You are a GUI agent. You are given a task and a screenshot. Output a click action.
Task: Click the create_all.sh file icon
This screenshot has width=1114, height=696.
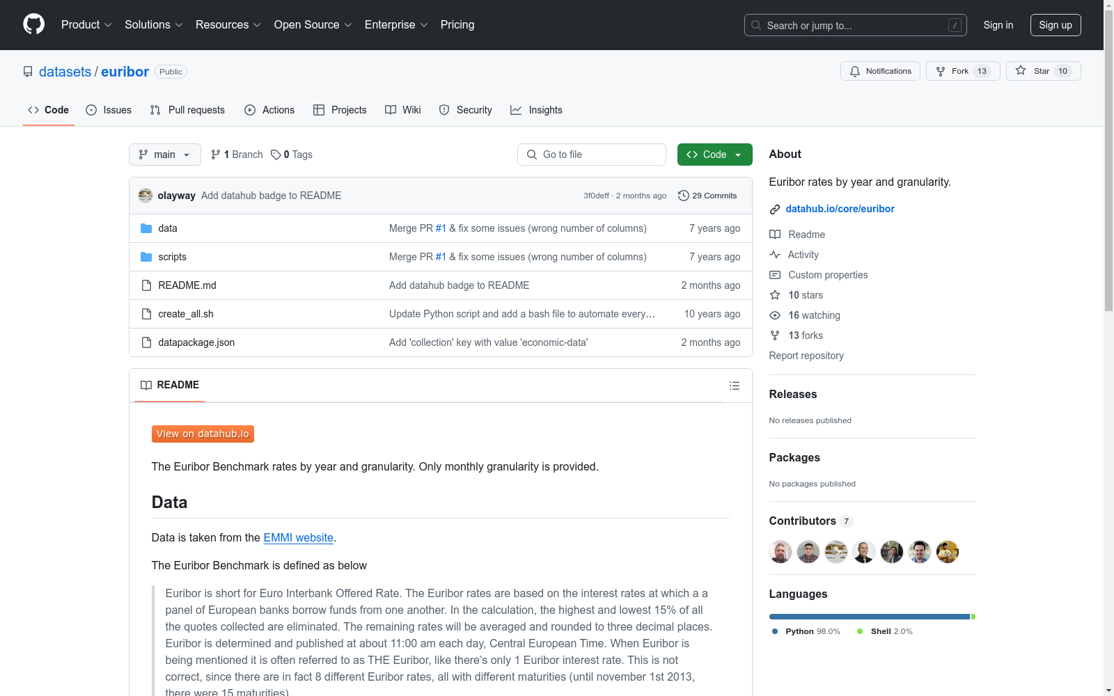[146, 314]
